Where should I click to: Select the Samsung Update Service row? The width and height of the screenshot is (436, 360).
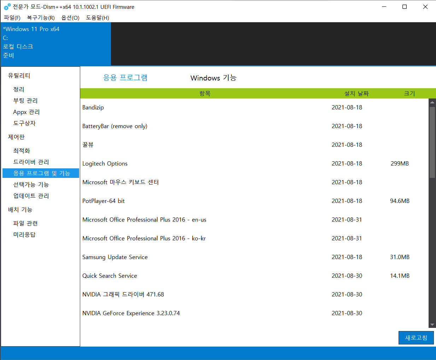tap(254, 257)
